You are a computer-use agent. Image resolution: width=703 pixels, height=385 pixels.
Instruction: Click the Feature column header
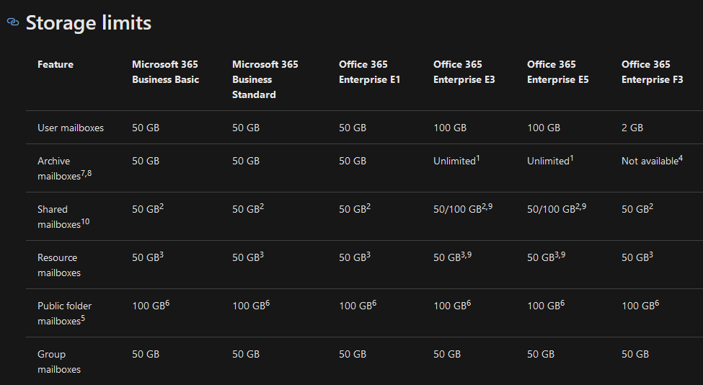pyautogui.click(x=56, y=64)
